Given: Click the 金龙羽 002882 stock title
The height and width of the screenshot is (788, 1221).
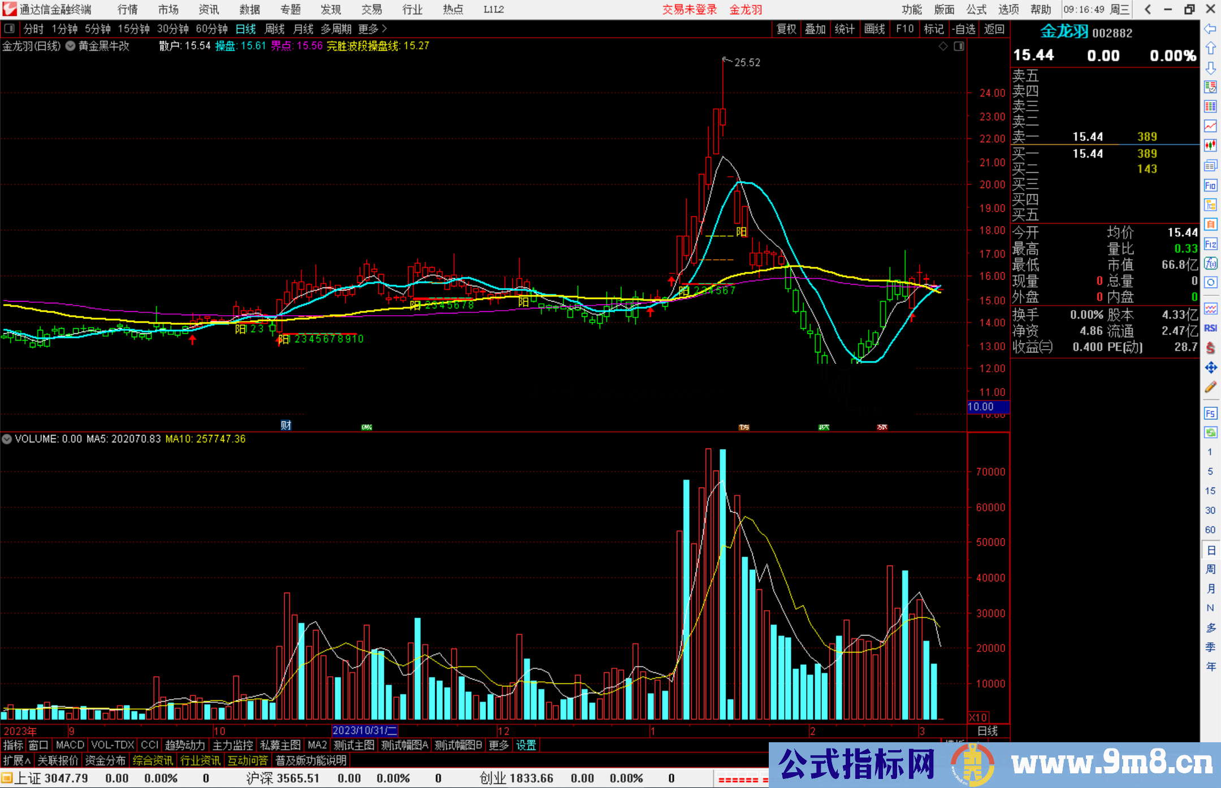Looking at the screenshot, I should click(1086, 32).
